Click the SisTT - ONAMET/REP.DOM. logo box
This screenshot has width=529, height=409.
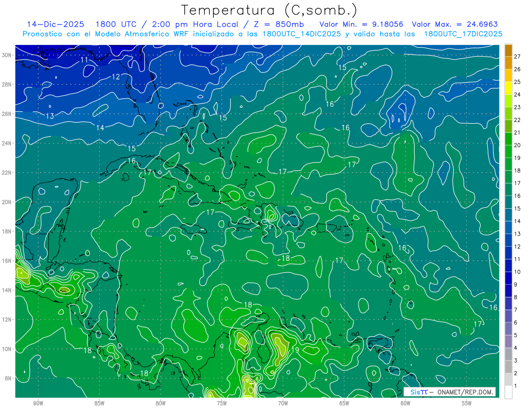[449, 392]
